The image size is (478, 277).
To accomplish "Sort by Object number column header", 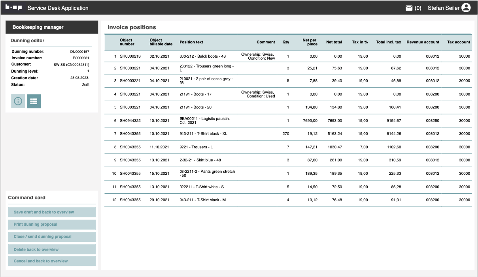I will (x=127, y=42).
